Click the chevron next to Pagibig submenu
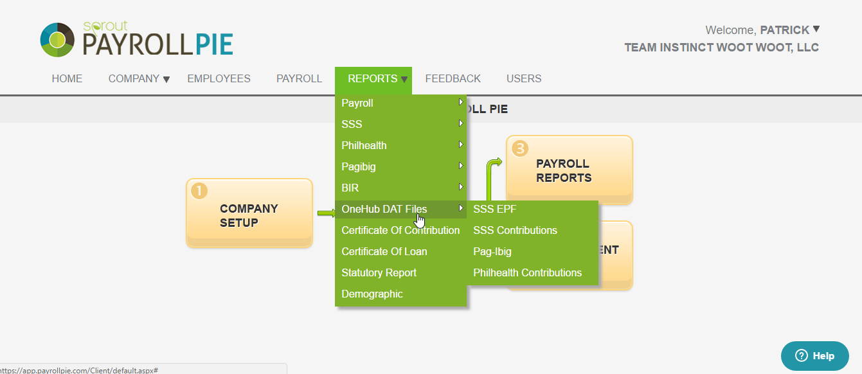862x374 pixels. [460, 166]
